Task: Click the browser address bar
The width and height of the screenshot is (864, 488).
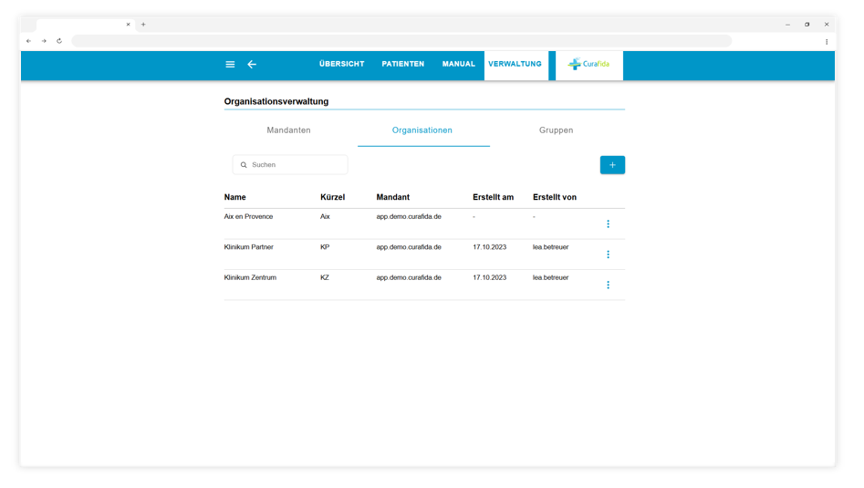Action: [x=401, y=41]
